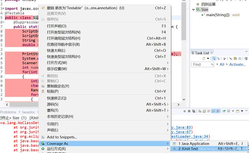Select 2 JUnit Test in submenu
This screenshot has height=153, width=249.
[x=209, y=149]
